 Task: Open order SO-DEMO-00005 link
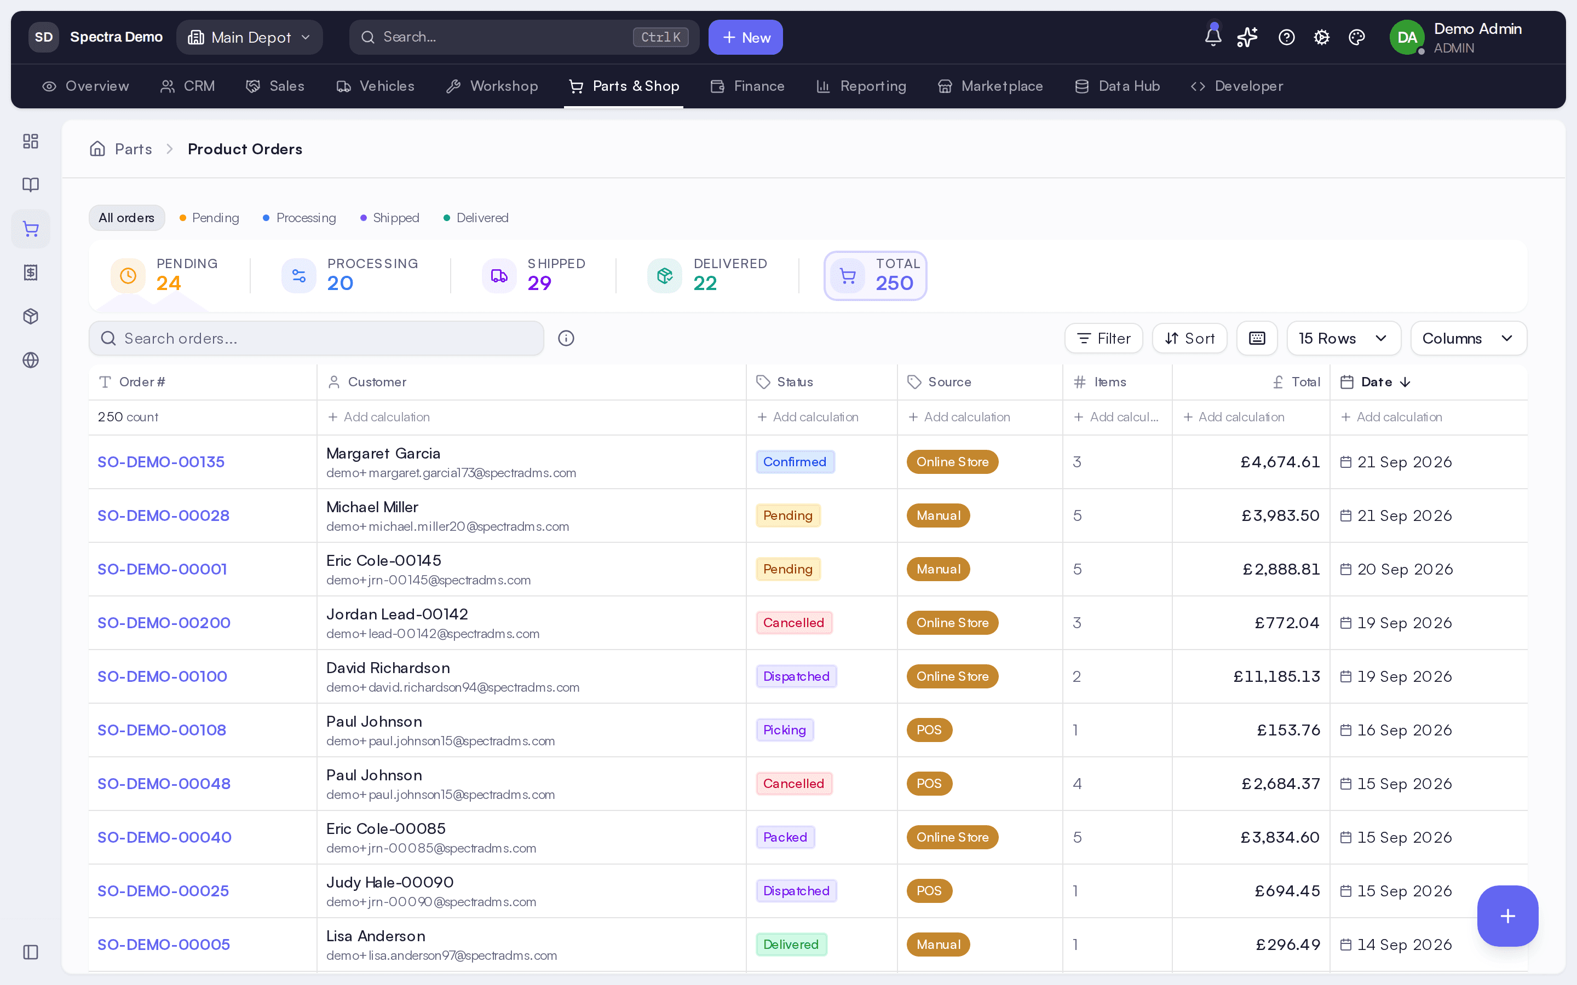pyautogui.click(x=164, y=945)
